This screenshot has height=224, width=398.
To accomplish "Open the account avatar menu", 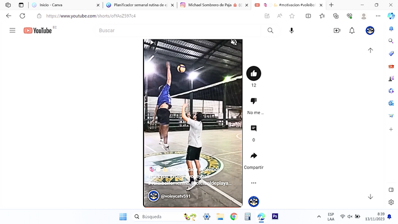I will tap(370, 31).
